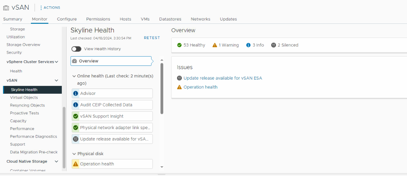Click Physical network adapter green check icon
Viewport: 407px width, 176px height.
point(76,128)
